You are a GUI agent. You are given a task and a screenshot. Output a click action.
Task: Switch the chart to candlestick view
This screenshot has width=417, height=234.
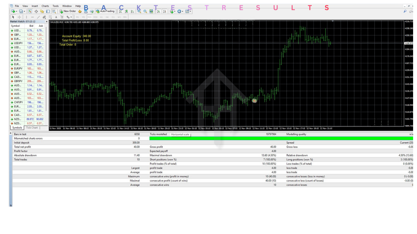pyautogui.click(x=126, y=11)
